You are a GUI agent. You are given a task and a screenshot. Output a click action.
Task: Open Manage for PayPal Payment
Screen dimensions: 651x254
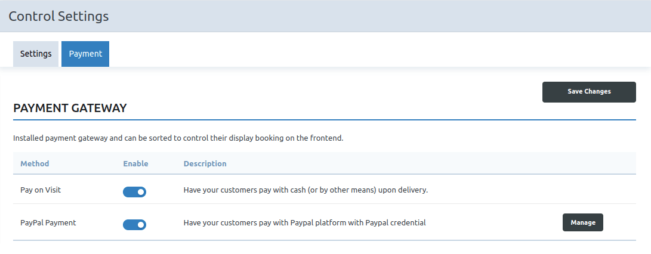(x=582, y=222)
